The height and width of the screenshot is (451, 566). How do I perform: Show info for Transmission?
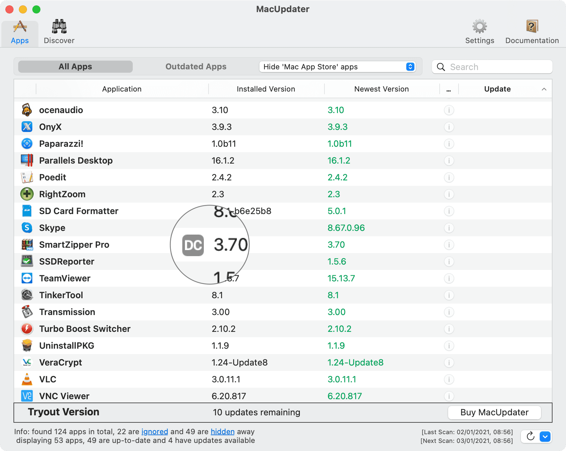click(x=449, y=312)
